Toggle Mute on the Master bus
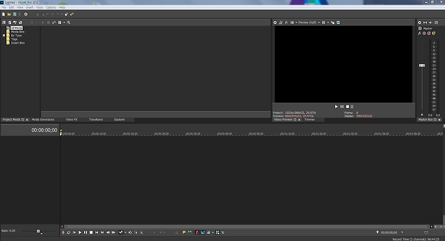 click(x=429, y=33)
